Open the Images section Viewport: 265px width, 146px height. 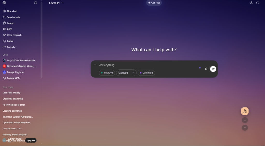tap(10, 23)
